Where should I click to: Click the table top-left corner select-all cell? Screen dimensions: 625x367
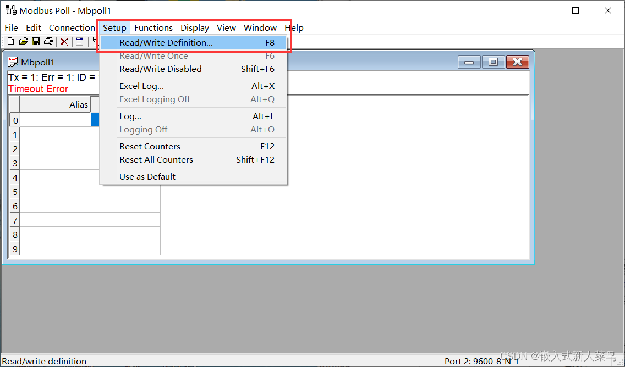click(15, 105)
